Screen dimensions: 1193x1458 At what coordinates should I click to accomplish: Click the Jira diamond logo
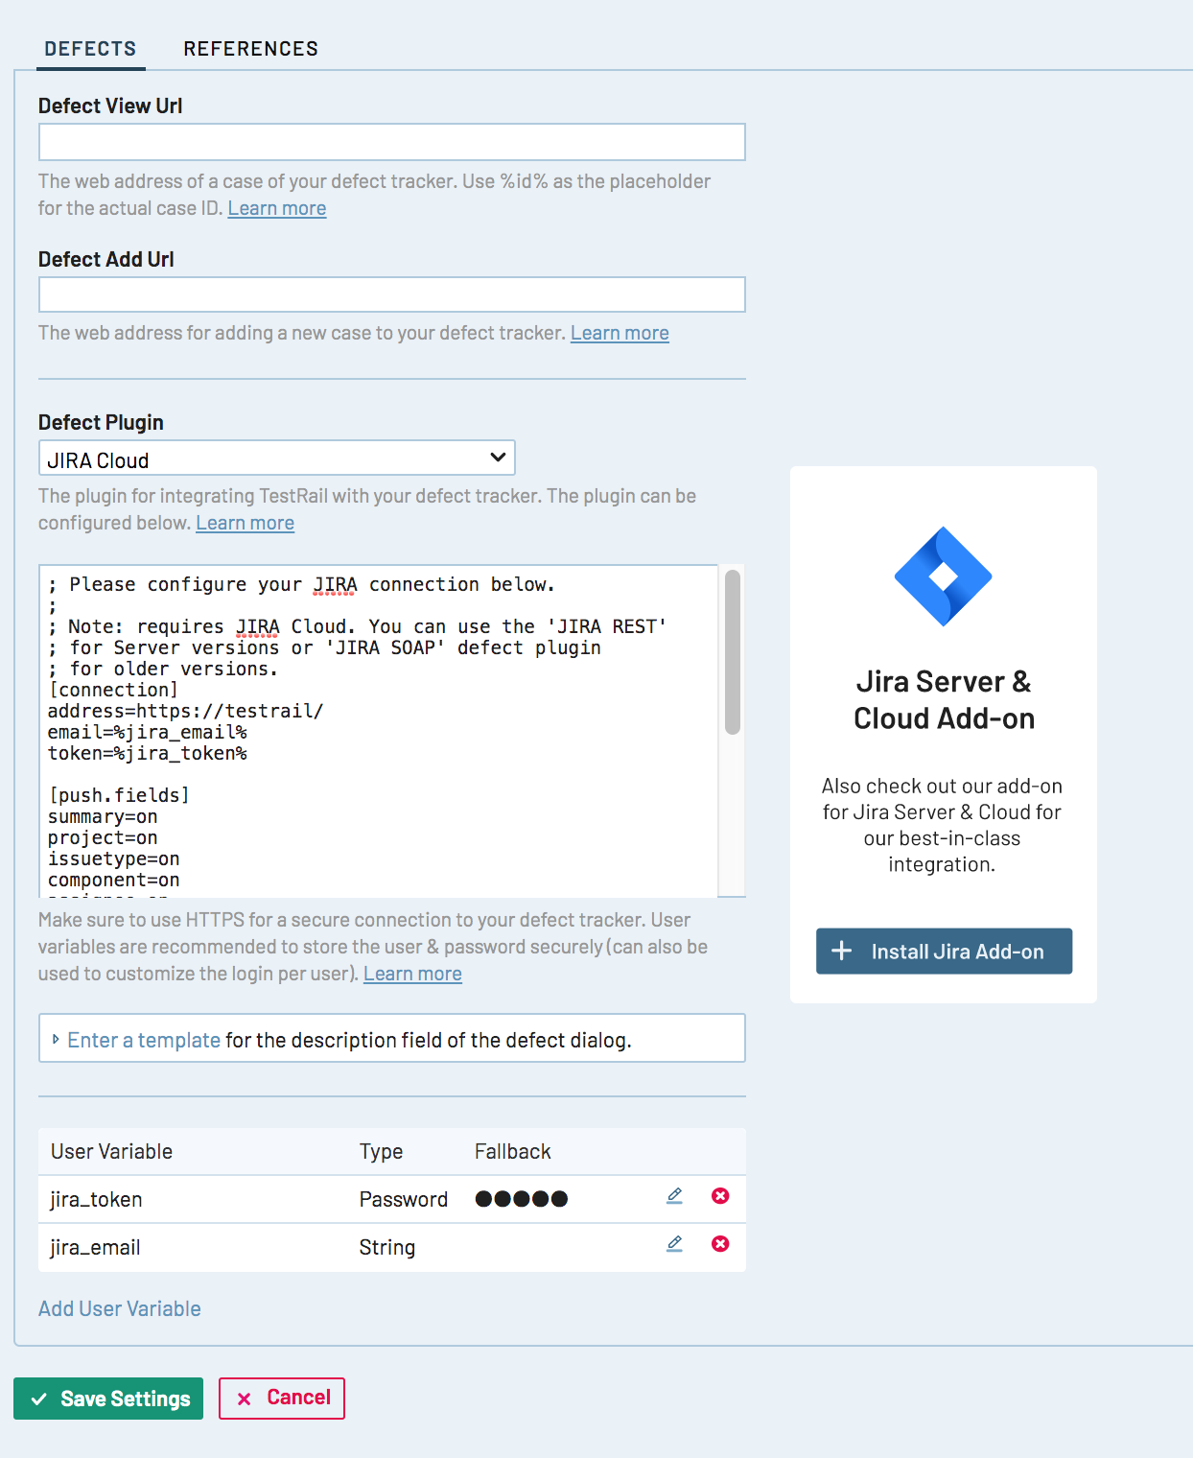[x=943, y=576]
